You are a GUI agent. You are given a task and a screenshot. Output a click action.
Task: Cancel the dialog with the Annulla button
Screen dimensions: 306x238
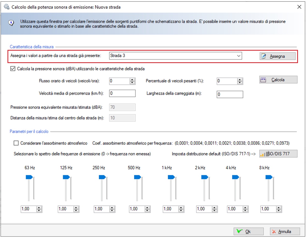pos(285,231)
